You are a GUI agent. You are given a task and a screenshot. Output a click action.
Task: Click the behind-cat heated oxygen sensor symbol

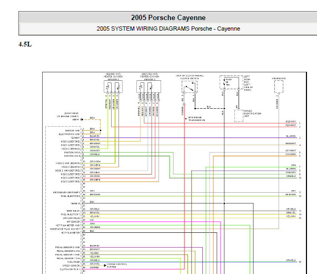(113, 87)
